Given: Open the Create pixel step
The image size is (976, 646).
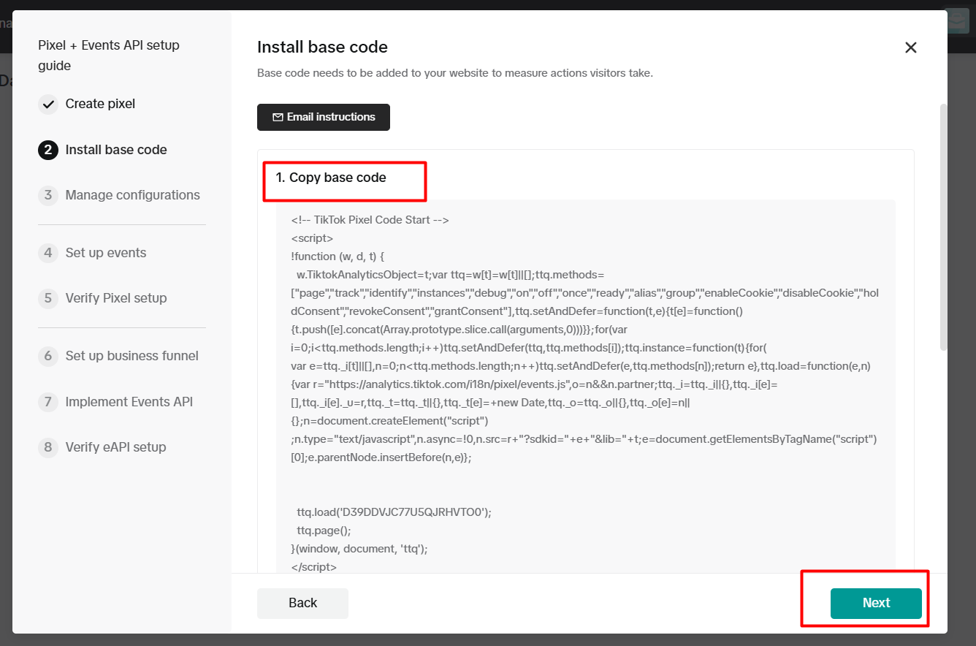Looking at the screenshot, I should click(100, 104).
